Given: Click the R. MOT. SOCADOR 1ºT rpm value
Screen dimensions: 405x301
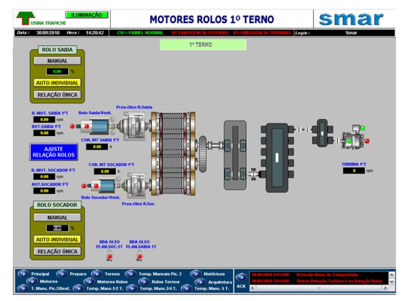Looking at the screenshot, I should pyautogui.click(x=44, y=177).
